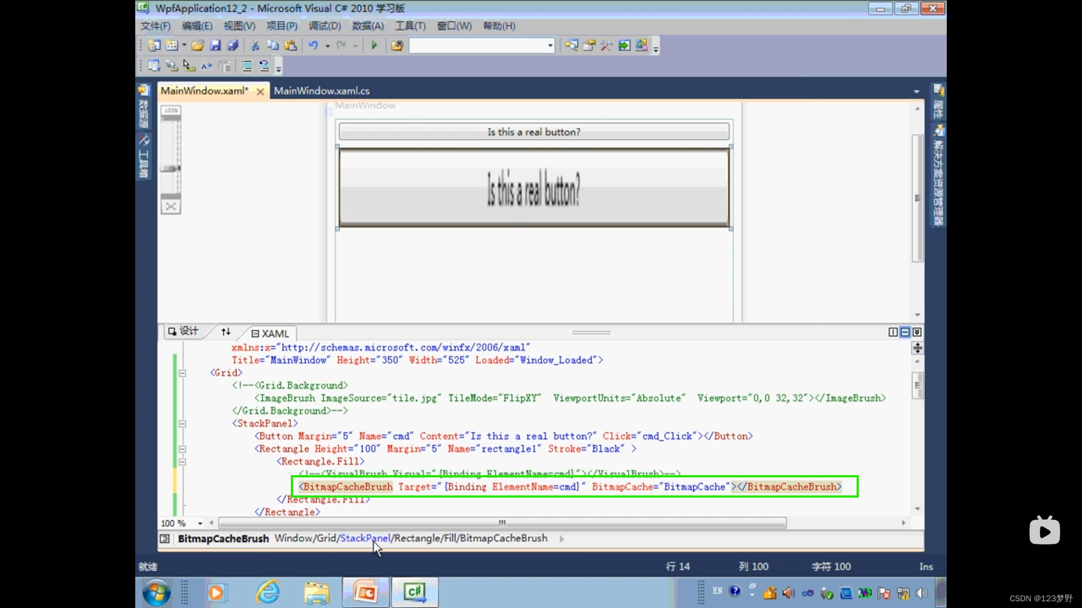
Task: Click the EN language indicator in the tray
Action: pos(717,591)
